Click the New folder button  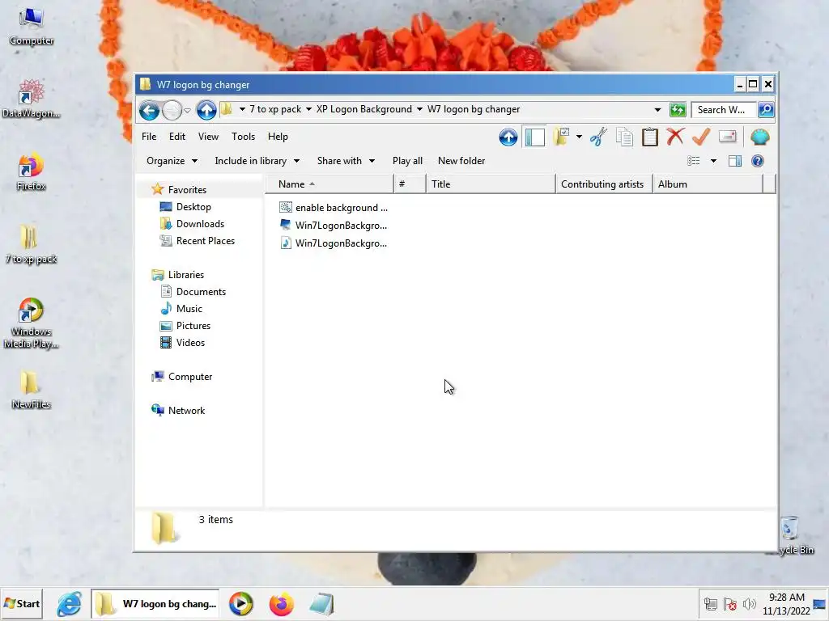tap(461, 161)
